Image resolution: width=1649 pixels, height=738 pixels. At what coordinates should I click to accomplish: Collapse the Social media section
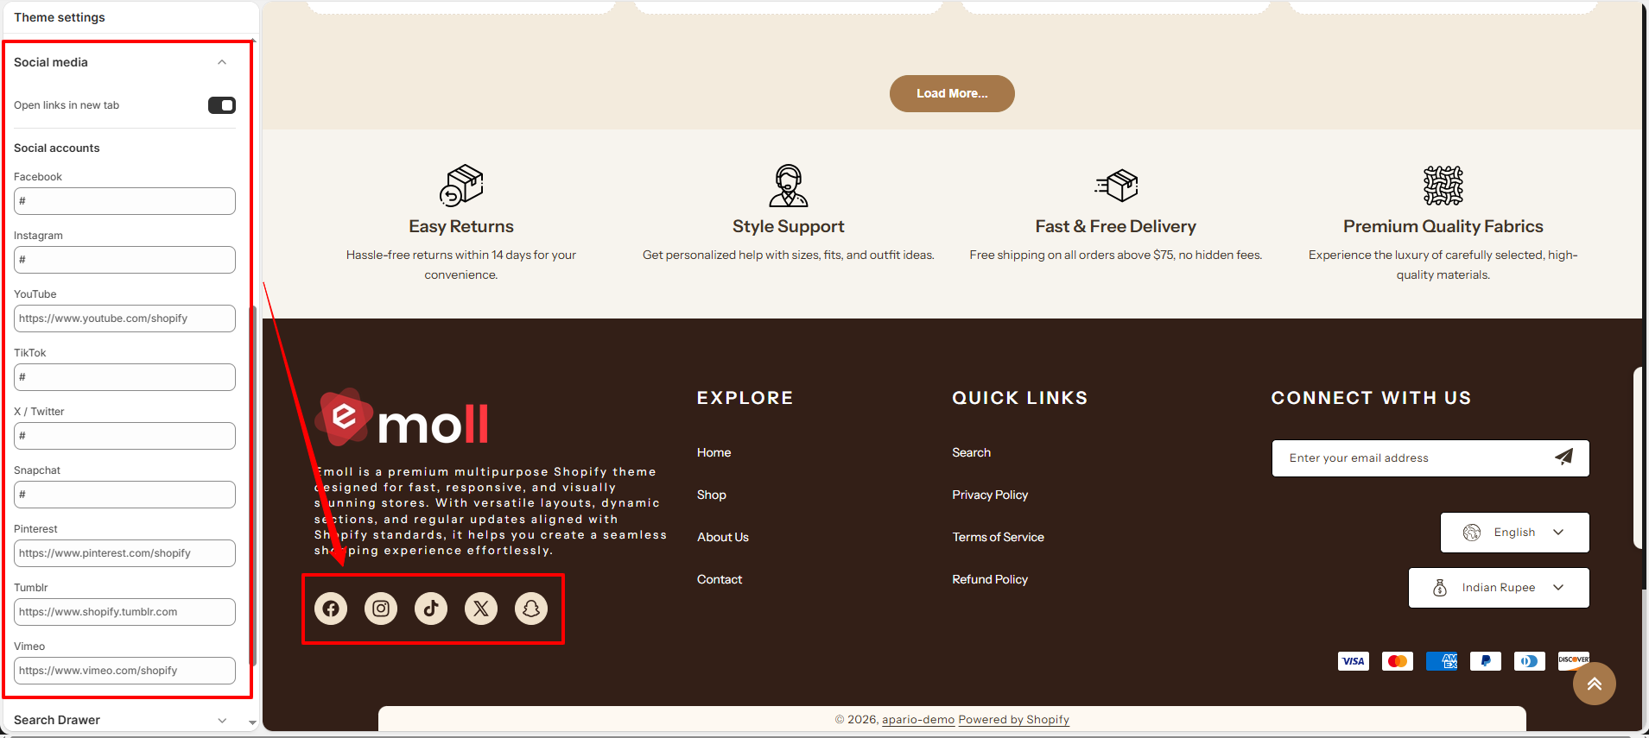(222, 62)
